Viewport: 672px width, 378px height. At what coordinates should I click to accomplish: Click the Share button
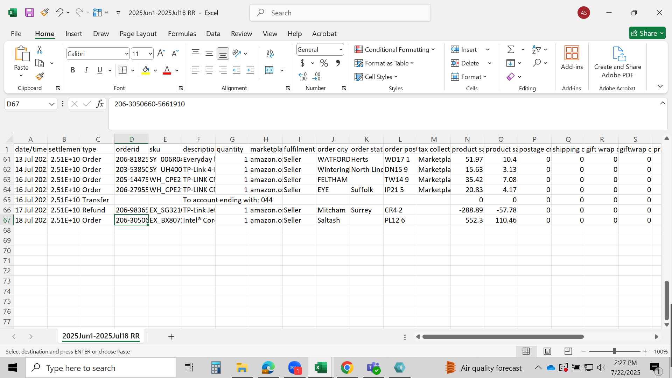pos(647,33)
